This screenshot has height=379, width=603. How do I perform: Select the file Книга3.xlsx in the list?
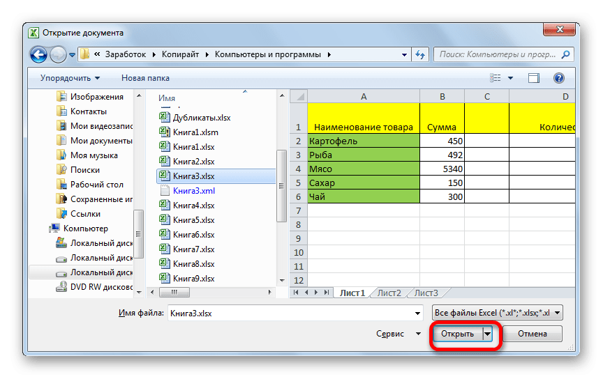tap(216, 176)
